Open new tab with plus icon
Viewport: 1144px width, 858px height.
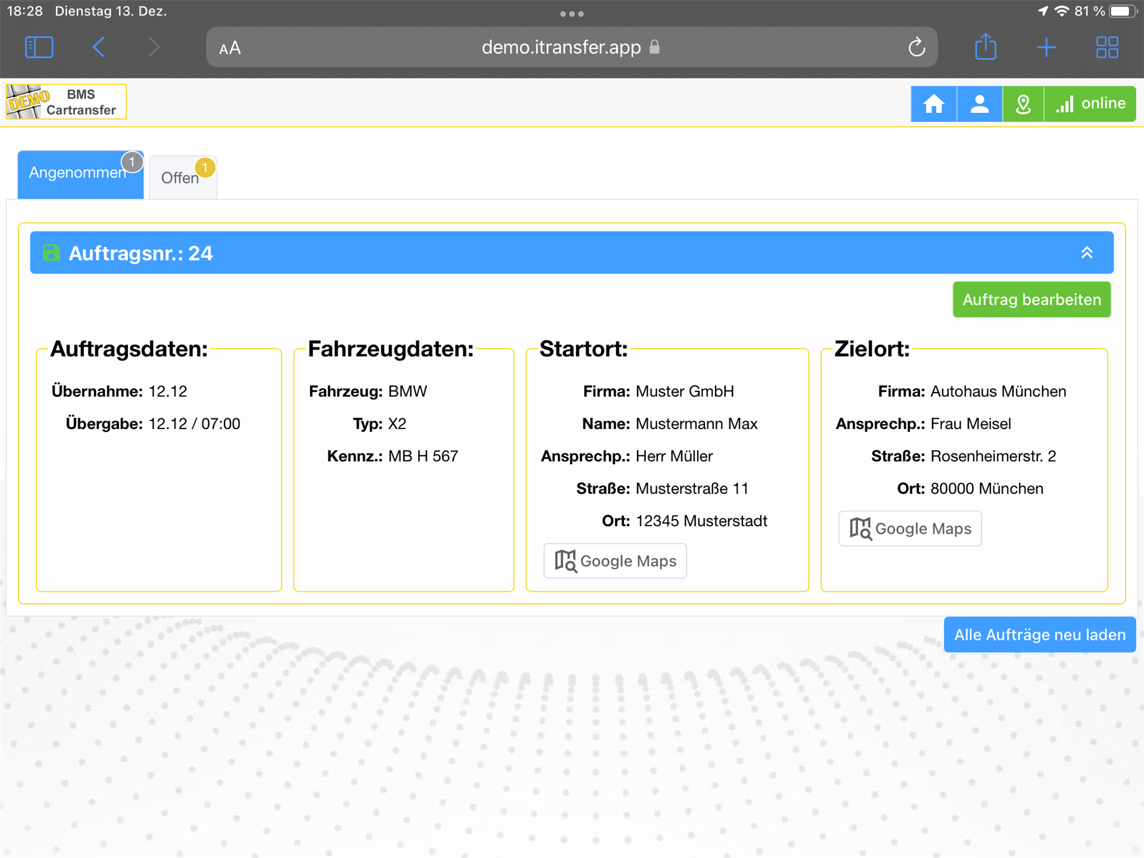tap(1046, 47)
